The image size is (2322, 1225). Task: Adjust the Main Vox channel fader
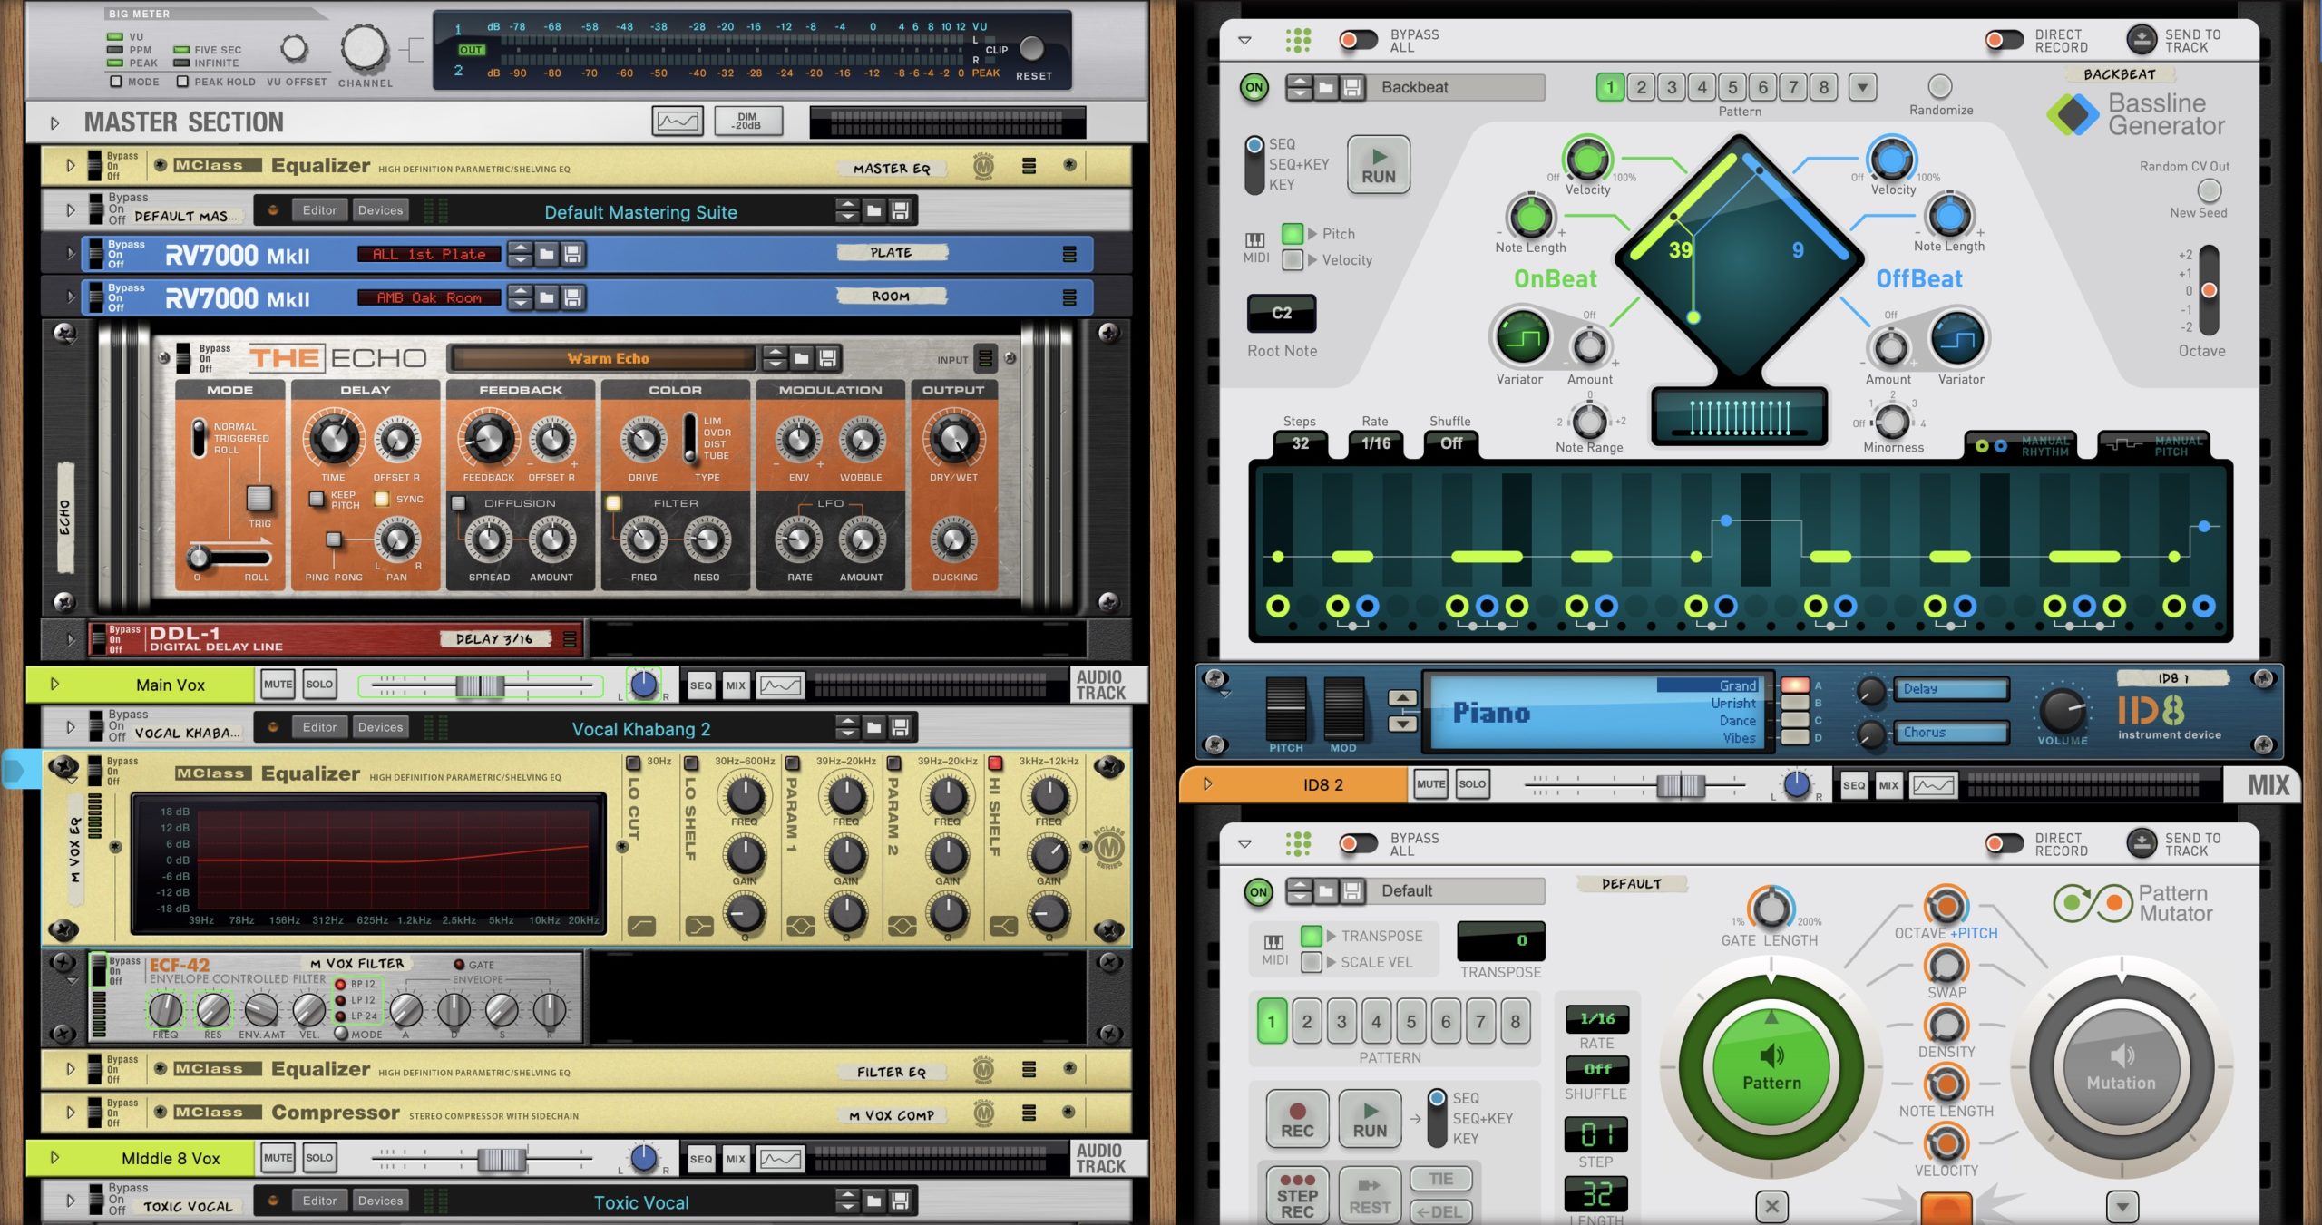click(480, 686)
